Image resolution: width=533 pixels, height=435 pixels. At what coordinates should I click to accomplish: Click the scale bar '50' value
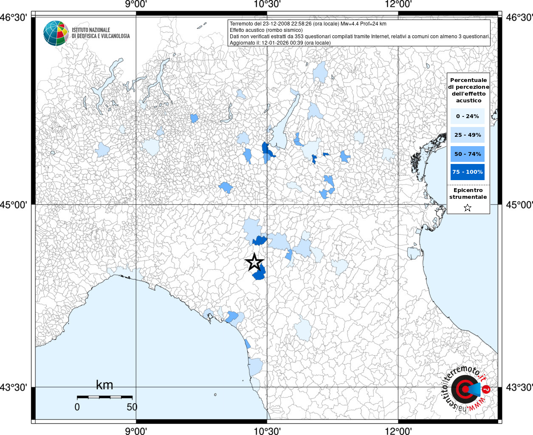pyautogui.click(x=132, y=407)
